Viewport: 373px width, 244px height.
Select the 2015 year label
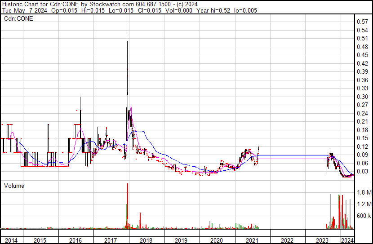(40, 240)
